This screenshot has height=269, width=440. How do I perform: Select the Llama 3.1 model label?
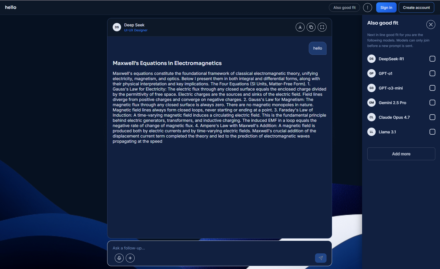tap(387, 132)
